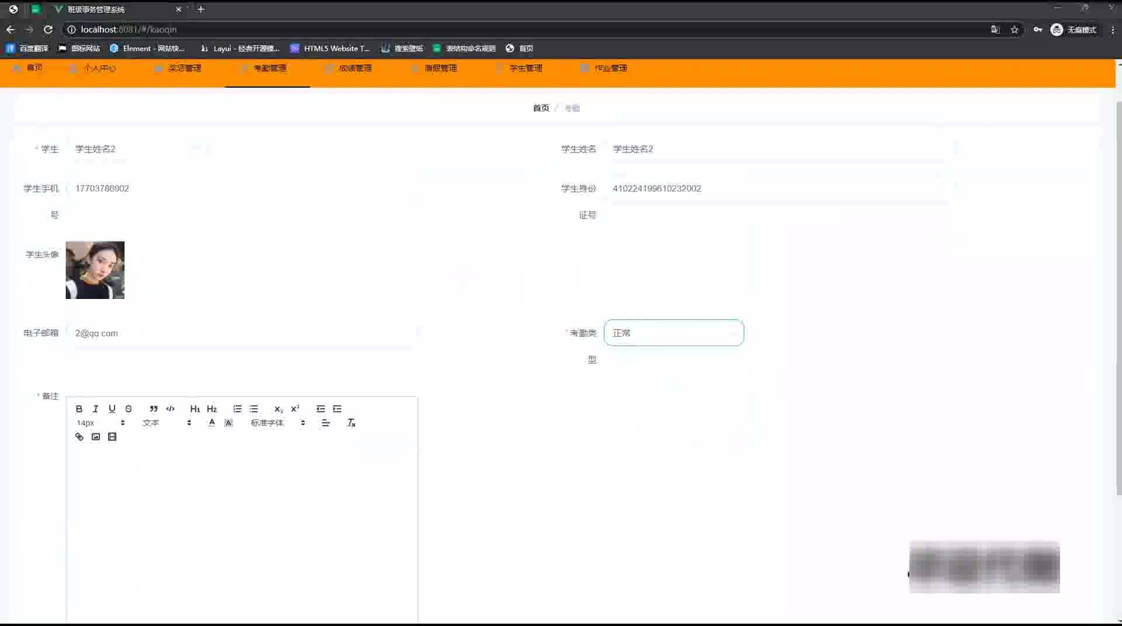Apply subscript formatting

click(279, 409)
